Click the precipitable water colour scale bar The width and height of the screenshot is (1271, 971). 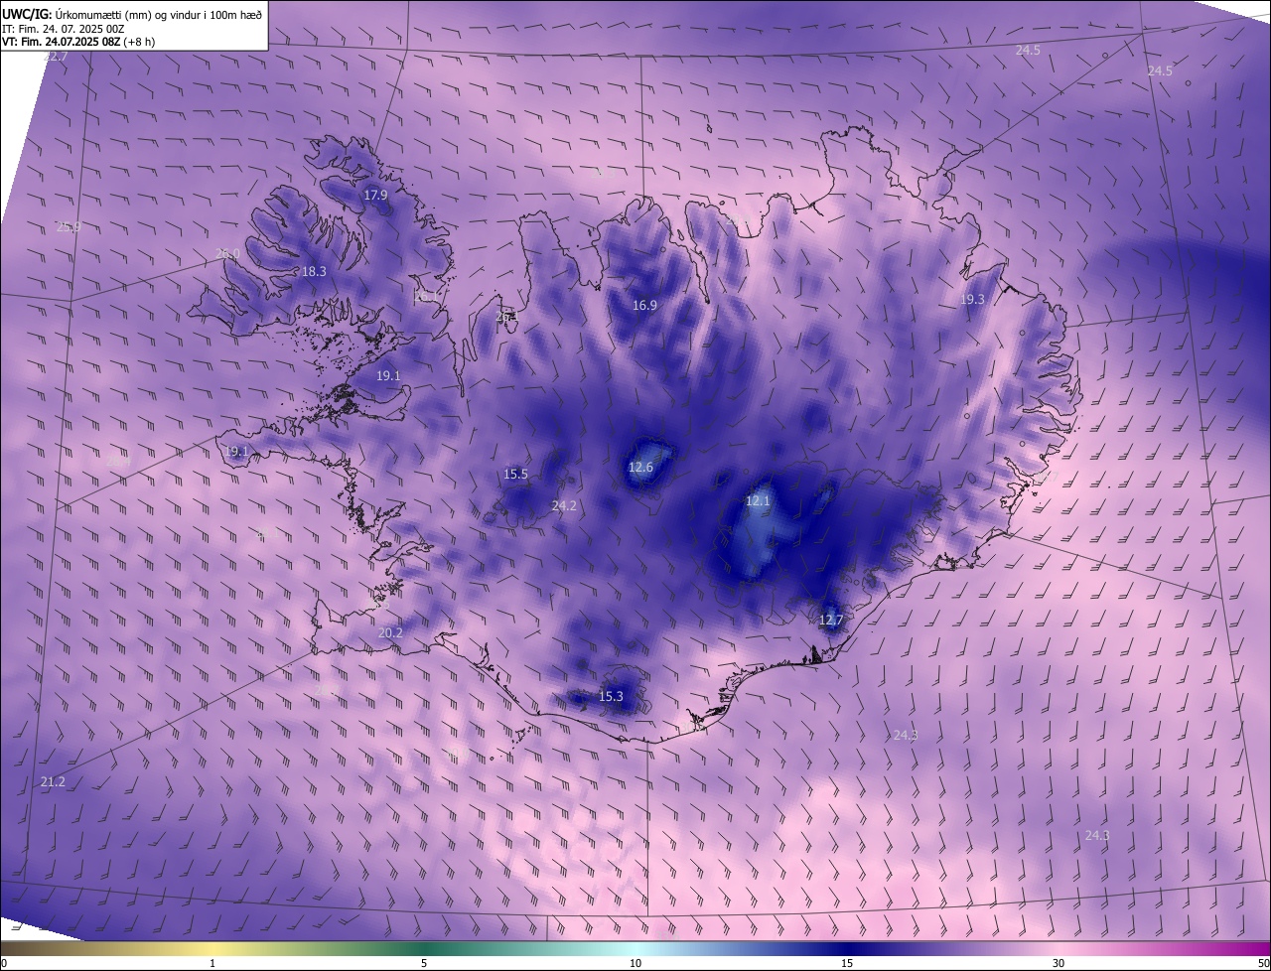click(x=635, y=948)
